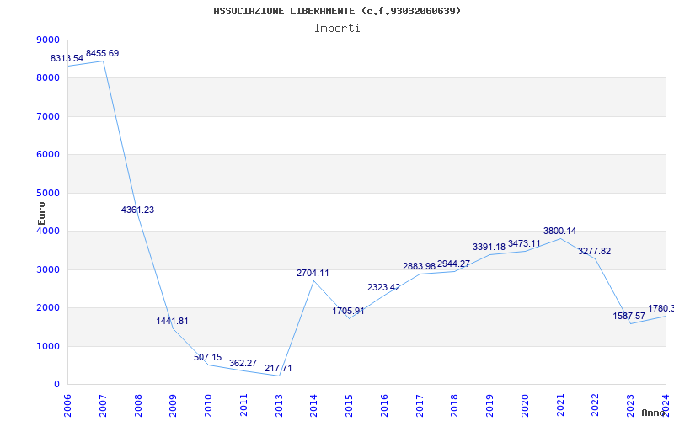Screen dimensions: 674x421
Task: Click the Importi subtitle
Action: tap(337, 29)
